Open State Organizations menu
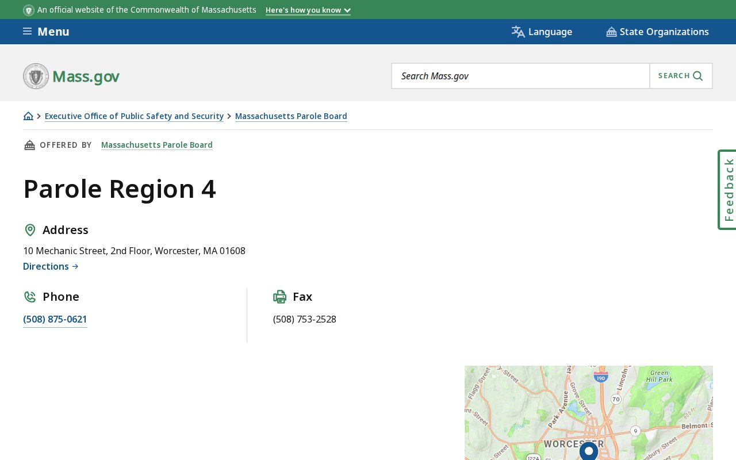Screen dimensions: 736x460 click(x=657, y=32)
